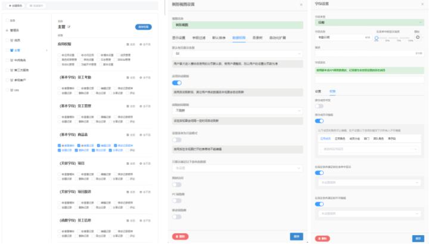
Task: Click the blue save button in view settings
Action: pyautogui.click(x=297, y=237)
